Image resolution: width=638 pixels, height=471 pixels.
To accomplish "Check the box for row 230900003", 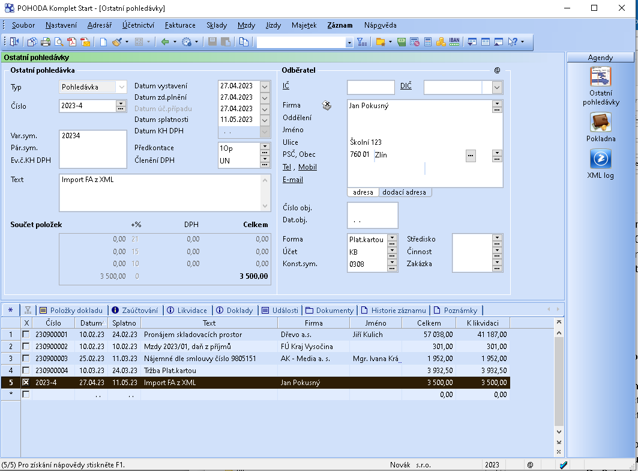I will point(26,359).
